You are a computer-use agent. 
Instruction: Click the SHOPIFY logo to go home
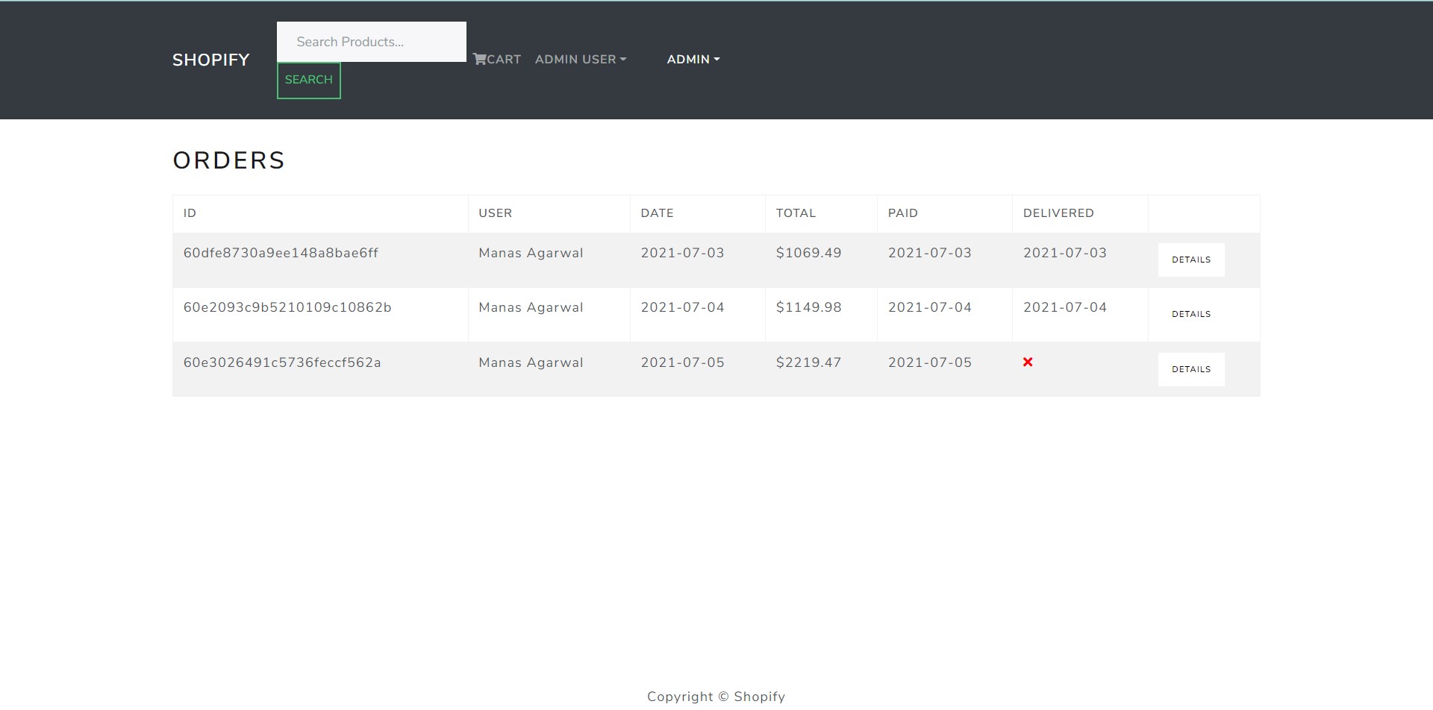211,60
